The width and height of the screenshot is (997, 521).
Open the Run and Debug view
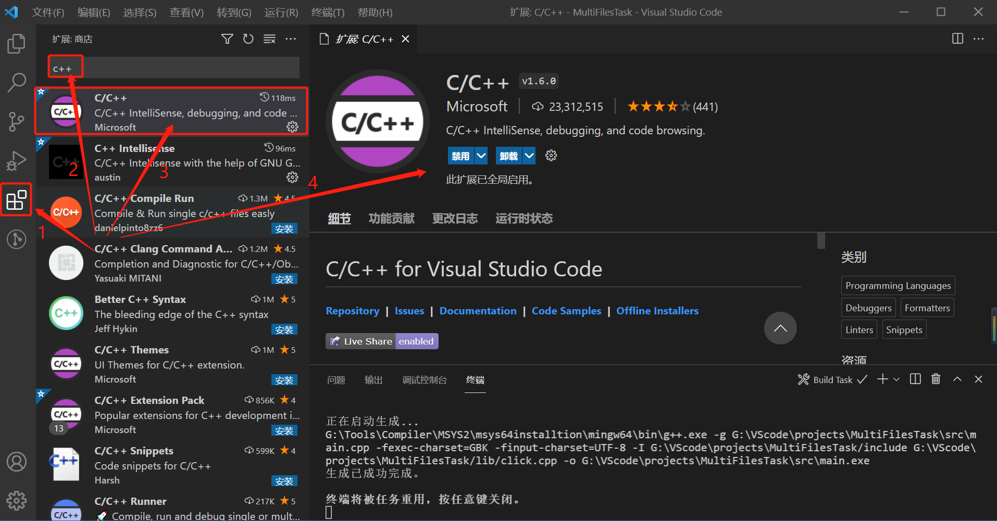coord(16,161)
